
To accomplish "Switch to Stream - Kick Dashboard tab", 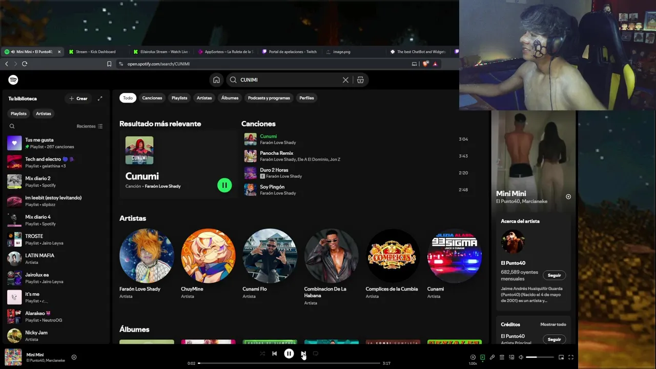I will click(95, 52).
